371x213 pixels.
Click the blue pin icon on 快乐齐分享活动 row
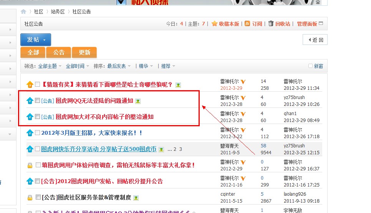pyautogui.click(x=30, y=149)
